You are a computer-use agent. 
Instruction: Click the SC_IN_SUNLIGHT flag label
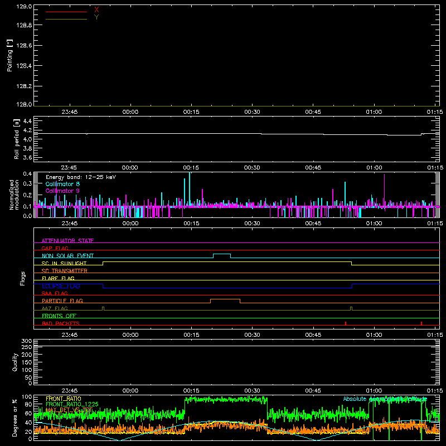point(64,263)
